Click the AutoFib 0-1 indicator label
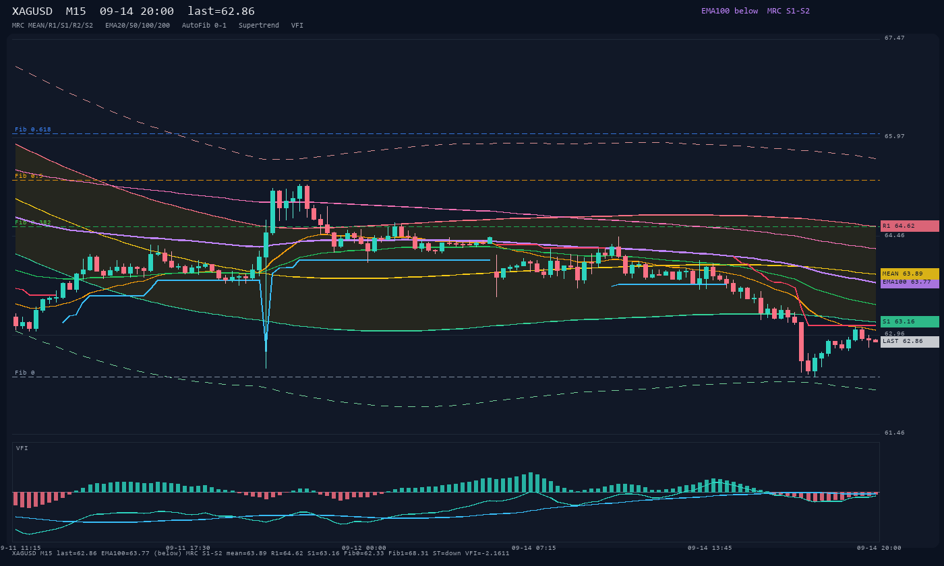944x566 pixels. tap(204, 26)
